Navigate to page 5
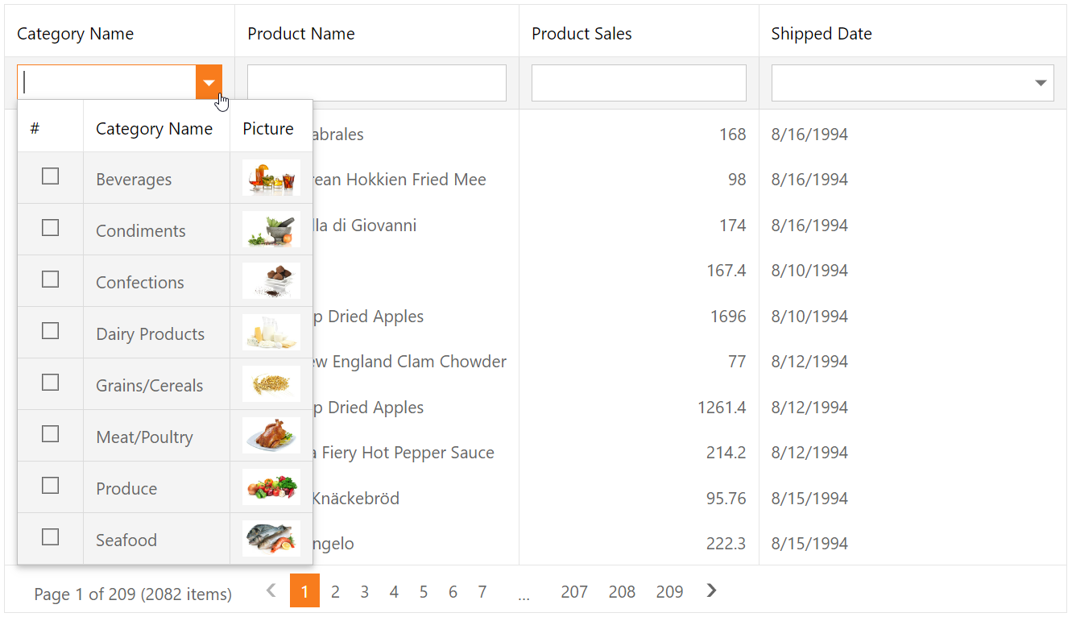The image size is (1072, 617). (423, 592)
